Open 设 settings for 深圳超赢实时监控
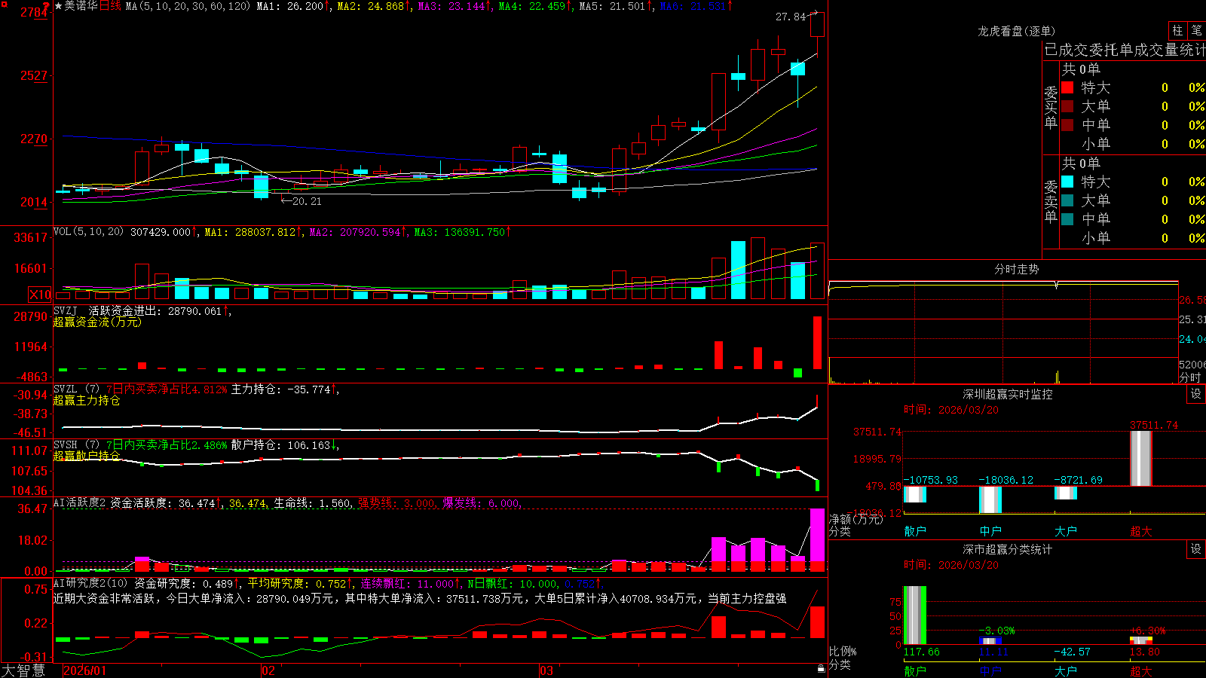Viewport: 1206px width, 678px height. point(1196,394)
